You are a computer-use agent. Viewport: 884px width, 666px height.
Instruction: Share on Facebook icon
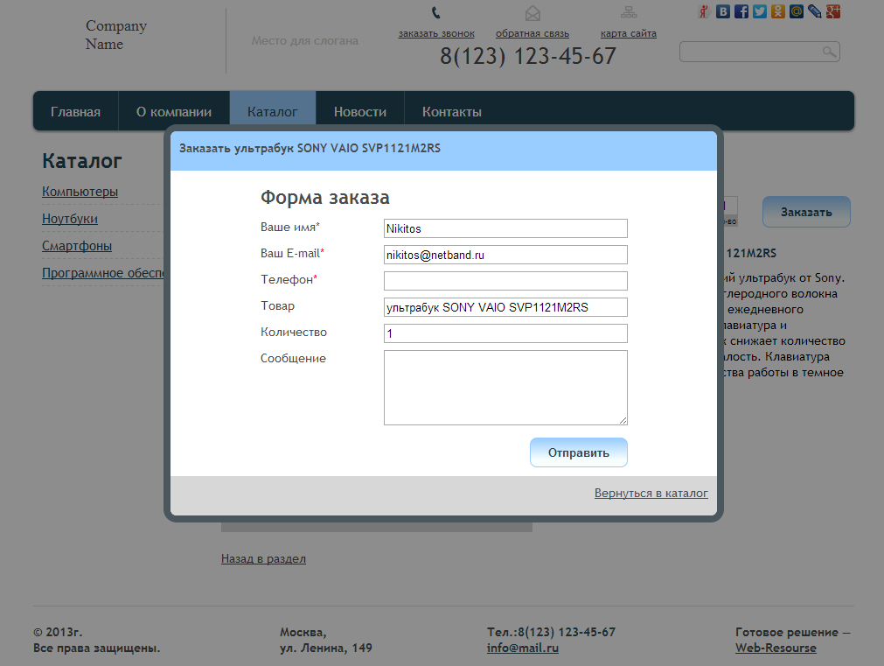[x=741, y=12]
